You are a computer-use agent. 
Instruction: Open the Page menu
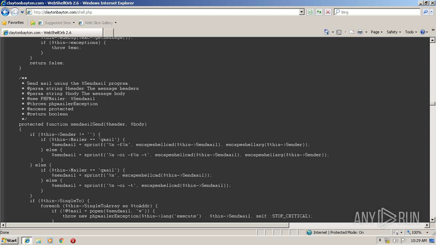(x=377, y=32)
